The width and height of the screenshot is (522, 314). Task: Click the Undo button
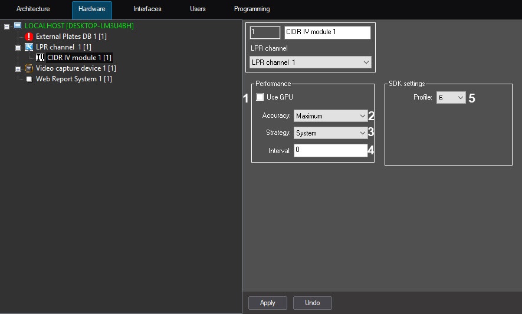(x=313, y=303)
